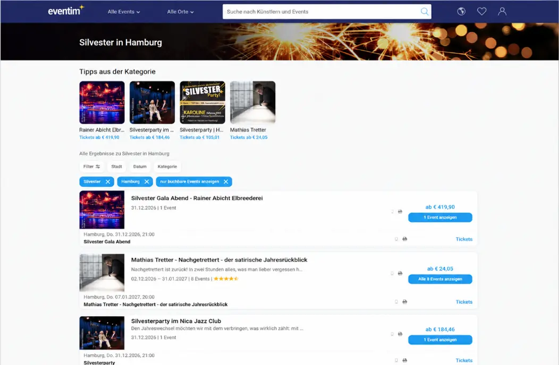This screenshot has width=559, height=365.
Task: Remove the Silvester filter chip
Action: 108,181
